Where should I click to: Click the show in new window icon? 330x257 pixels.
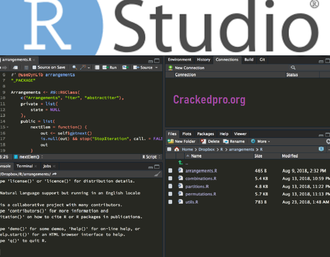pyautogui.click(x=15, y=68)
